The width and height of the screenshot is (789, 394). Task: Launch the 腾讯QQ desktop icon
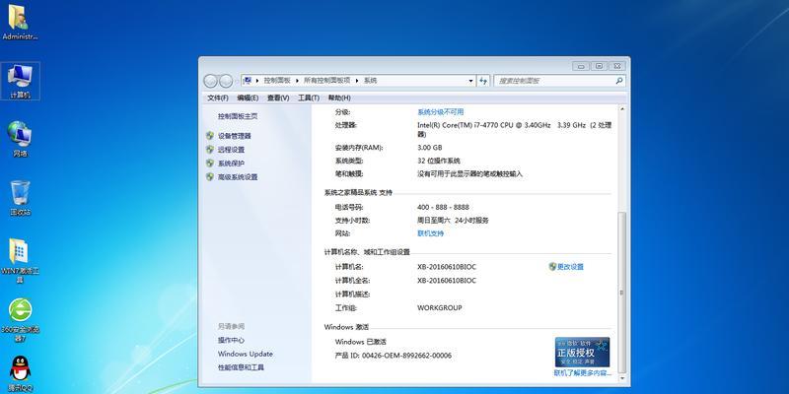[x=20, y=374]
